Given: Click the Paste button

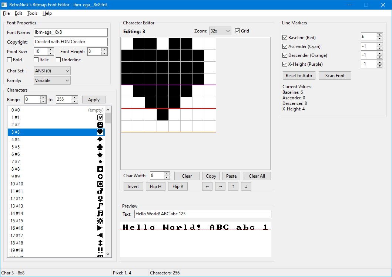Looking at the screenshot, I should click(x=231, y=176).
